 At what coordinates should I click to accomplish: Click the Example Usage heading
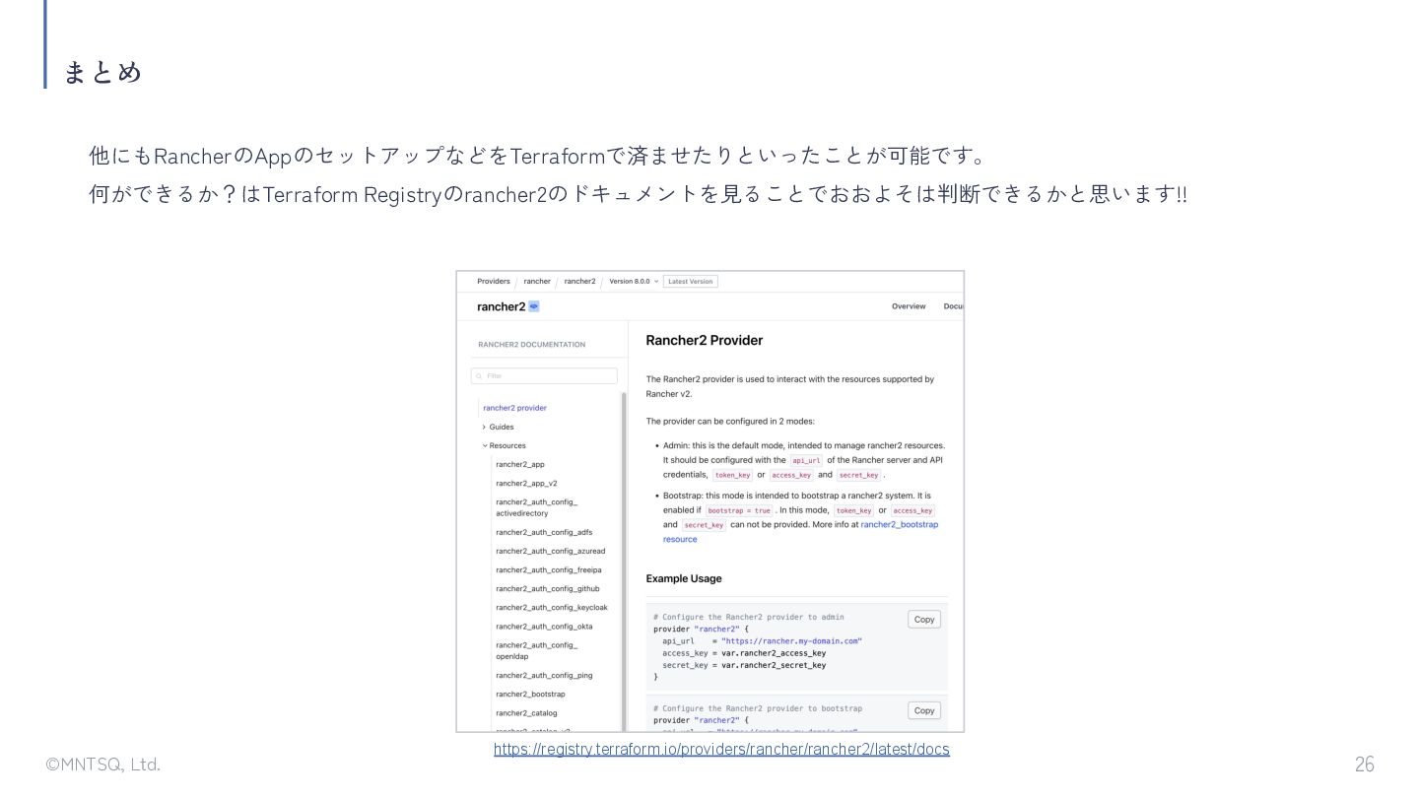coord(684,578)
